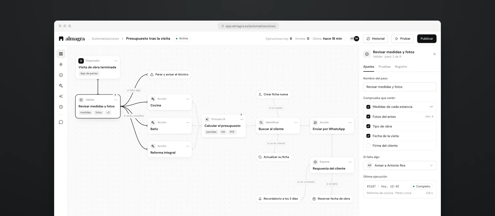The image size is (495, 216).
Task: Click the Probar button
Action: click(403, 39)
